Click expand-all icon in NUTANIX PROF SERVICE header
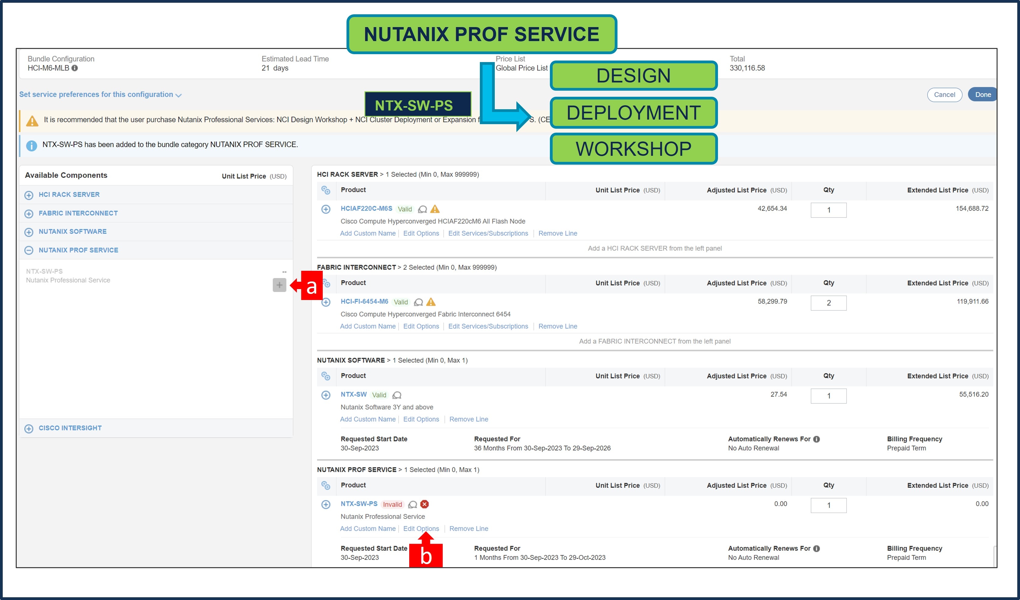This screenshot has height=600, width=1020. point(326,486)
